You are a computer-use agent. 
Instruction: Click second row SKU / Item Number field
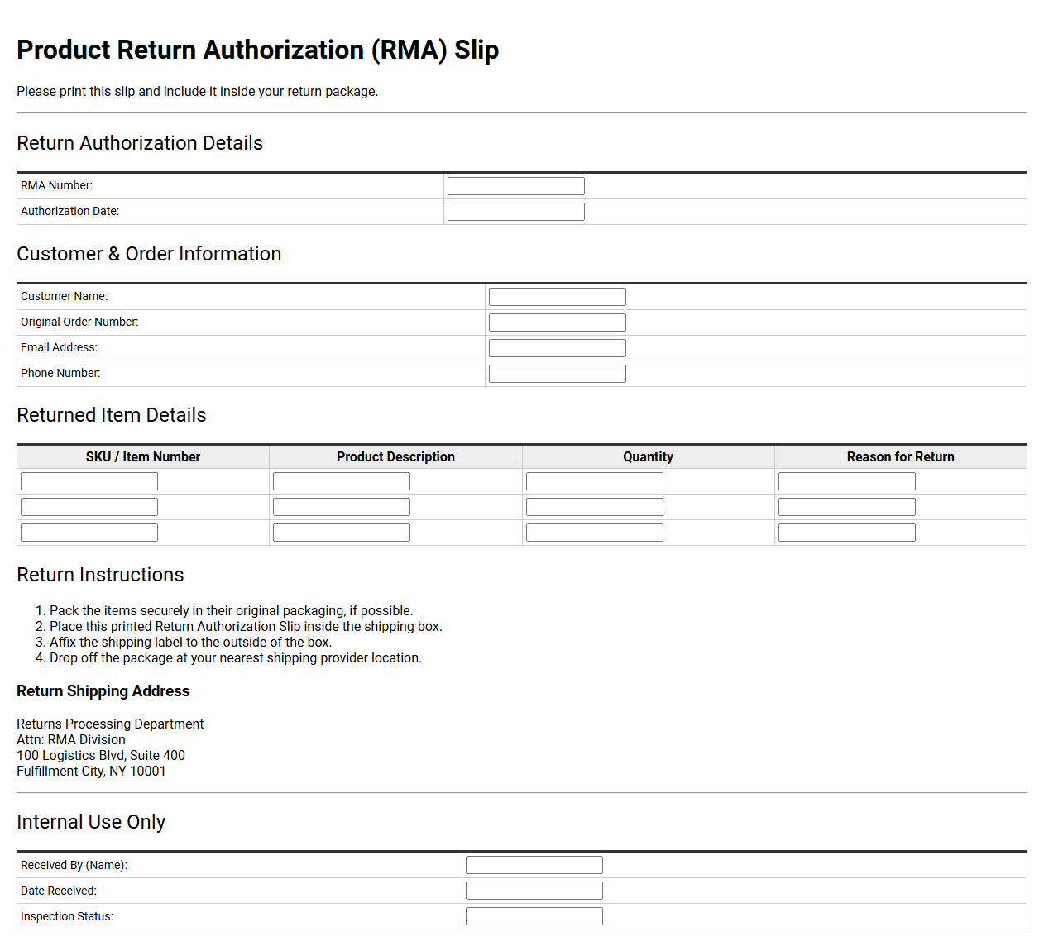pyautogui.click(x=89, y=507)
